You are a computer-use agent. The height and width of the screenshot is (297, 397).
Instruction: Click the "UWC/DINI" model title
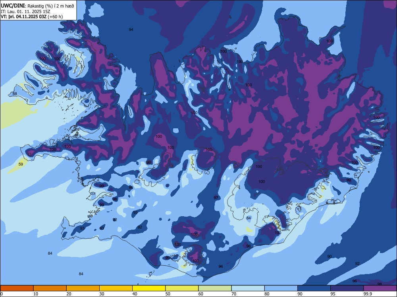13,6
